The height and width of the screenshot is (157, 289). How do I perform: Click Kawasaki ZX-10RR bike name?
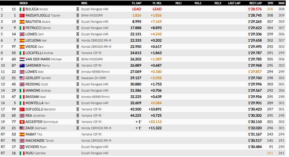[x=94, y=78]
